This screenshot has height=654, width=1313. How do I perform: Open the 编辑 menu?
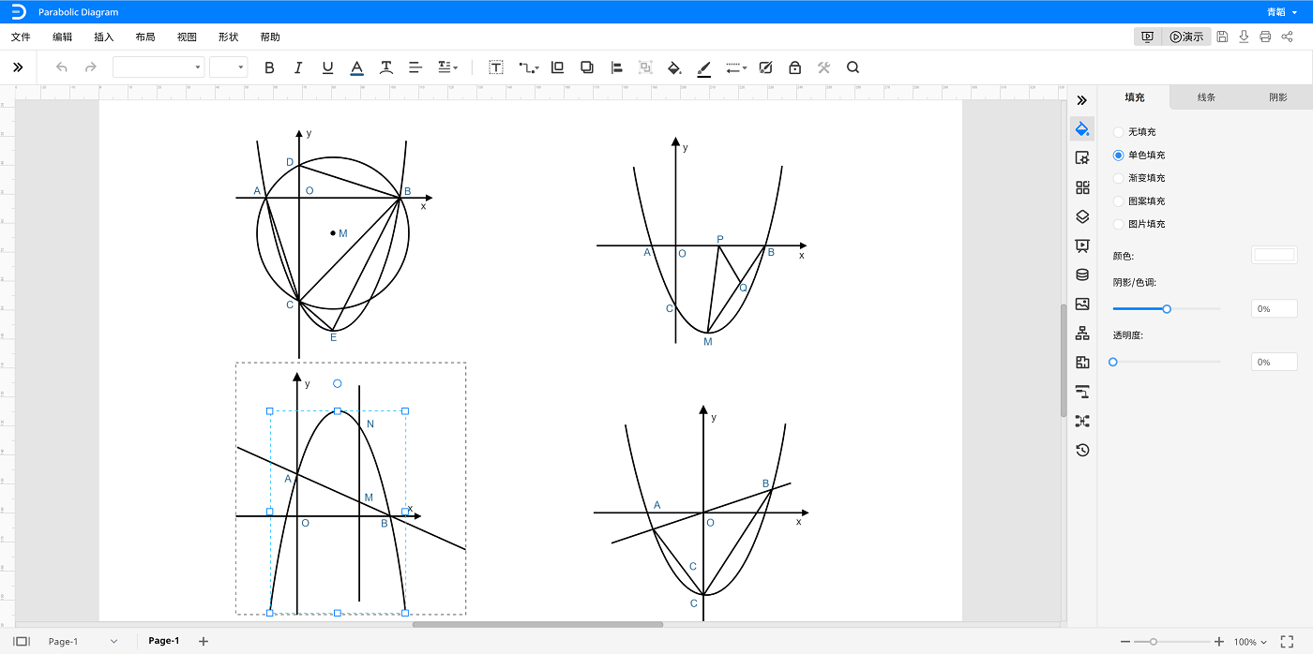[x=62, y=37]
